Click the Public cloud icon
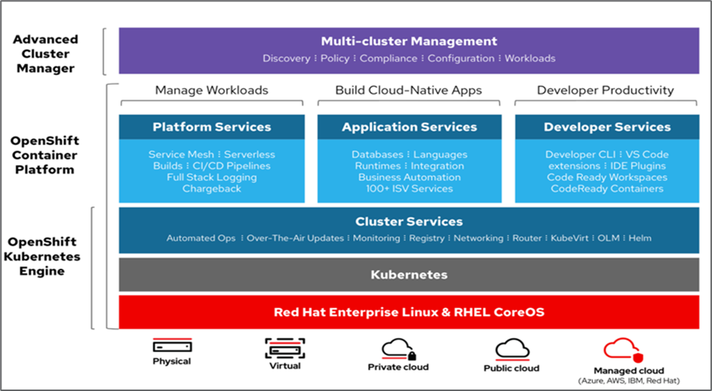 [512, 349]
